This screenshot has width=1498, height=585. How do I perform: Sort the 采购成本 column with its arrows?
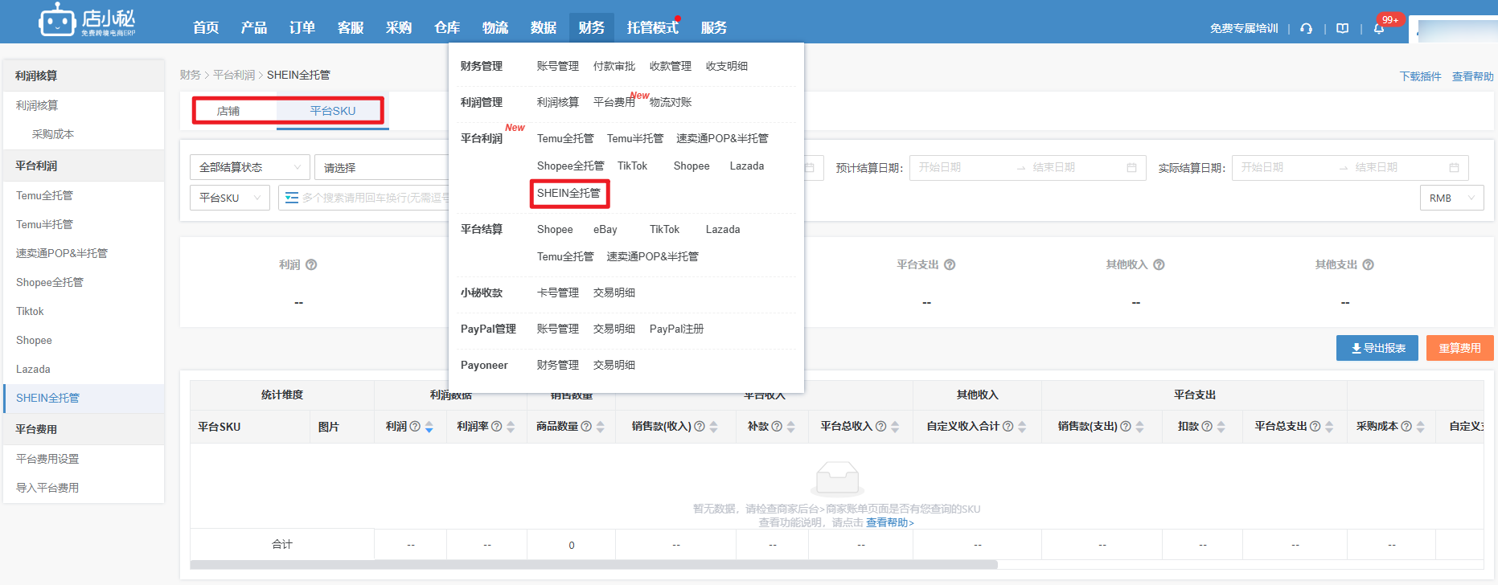(1421, 427)
